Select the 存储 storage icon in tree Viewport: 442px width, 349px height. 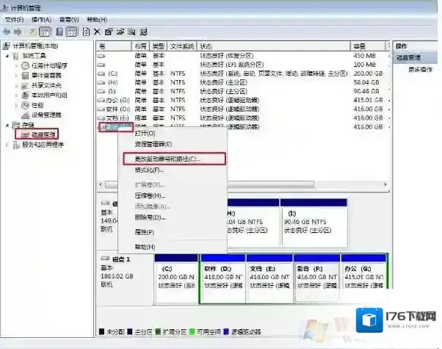16,125
